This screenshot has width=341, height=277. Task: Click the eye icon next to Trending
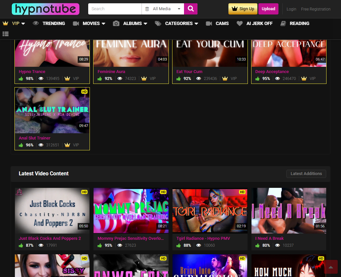(x=36, y=23)
